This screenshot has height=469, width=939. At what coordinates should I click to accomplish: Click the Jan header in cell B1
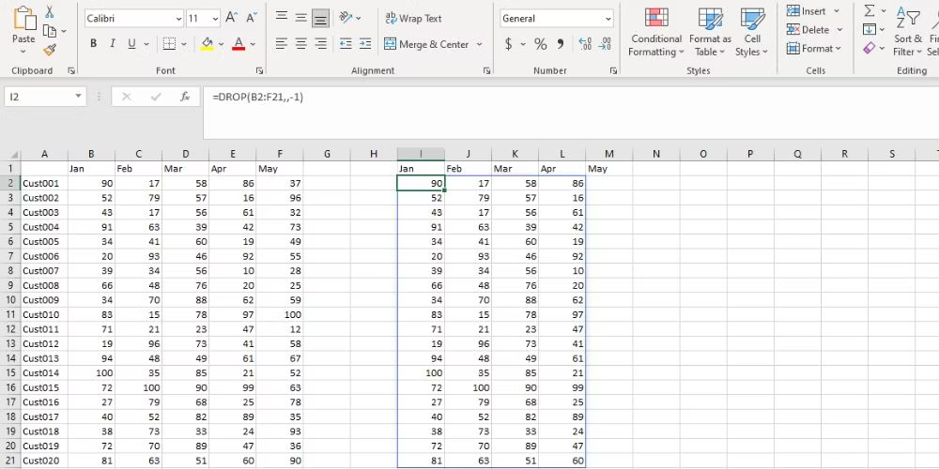(91, 169)
